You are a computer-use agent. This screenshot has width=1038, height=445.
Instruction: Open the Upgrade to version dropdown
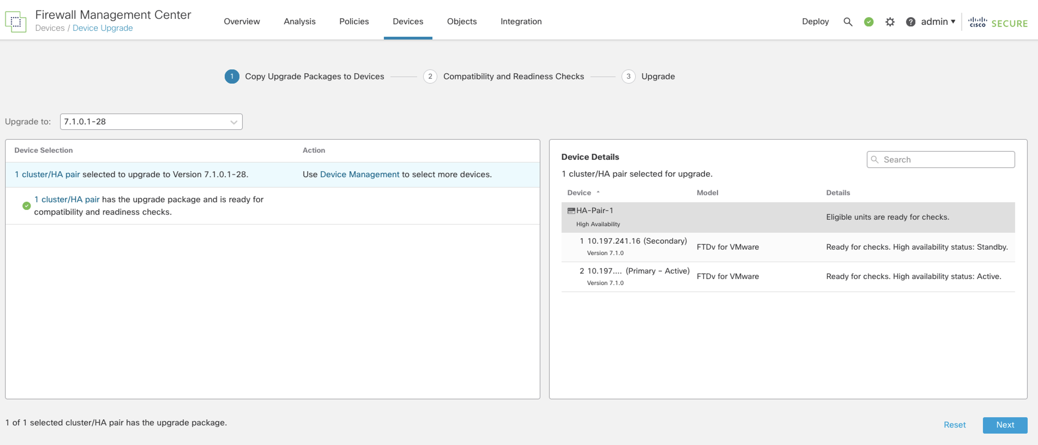point(151,121)
